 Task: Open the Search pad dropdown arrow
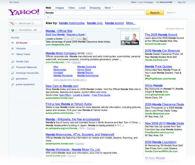[16, 23]
